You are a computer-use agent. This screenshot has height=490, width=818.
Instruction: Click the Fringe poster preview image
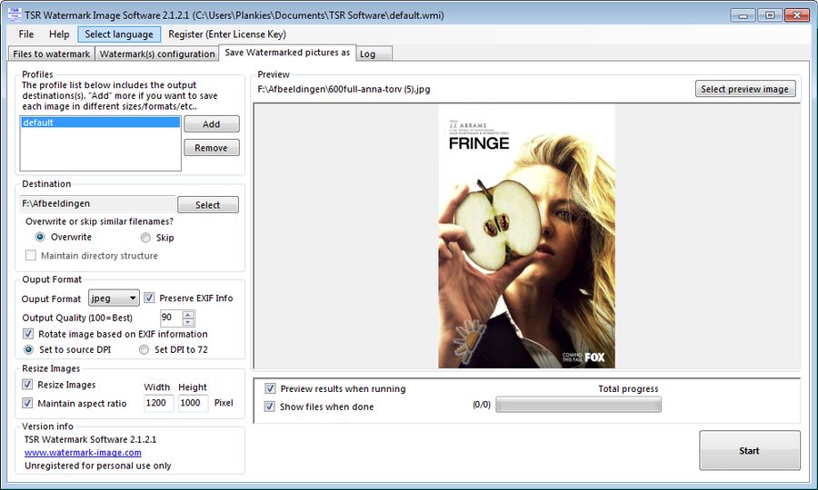coord(526,237)
